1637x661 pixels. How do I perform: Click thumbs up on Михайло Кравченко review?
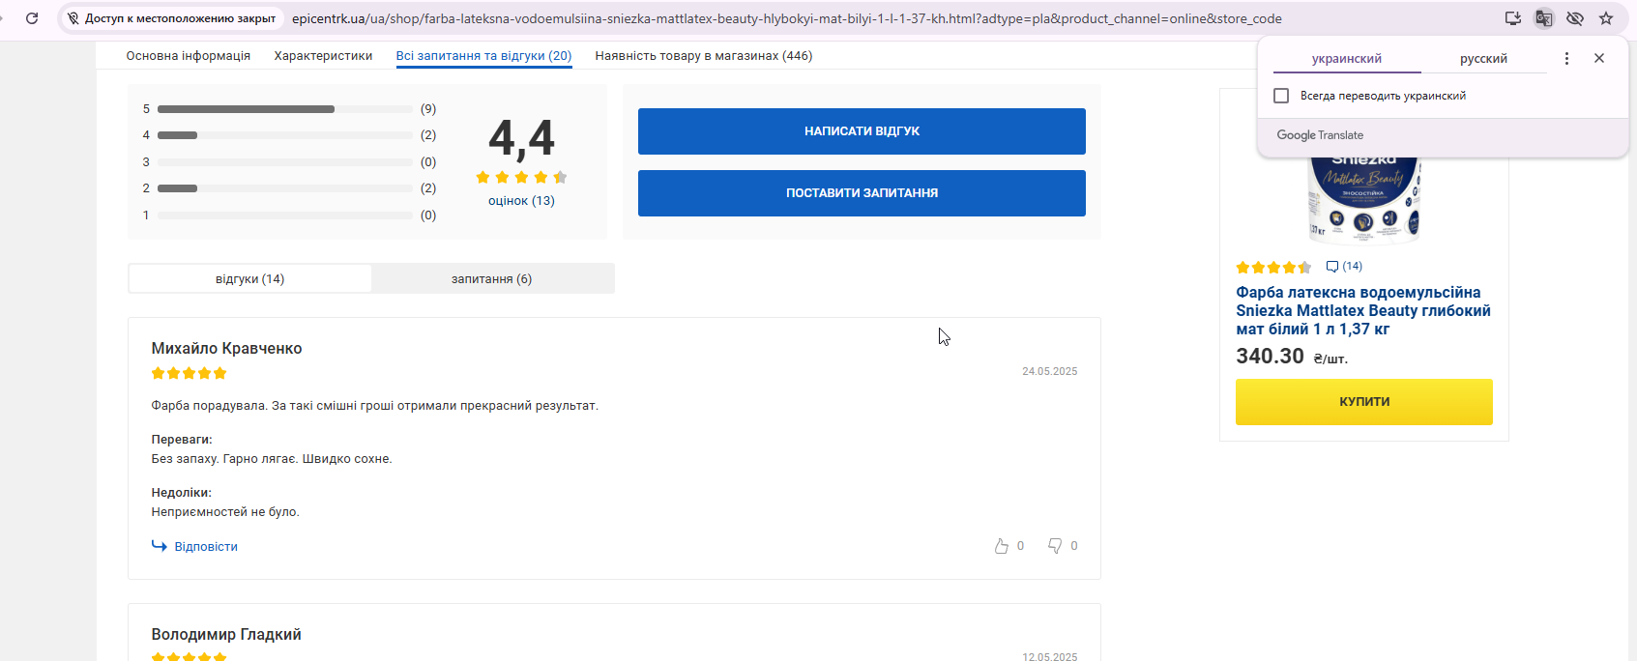click(1002, 546)
